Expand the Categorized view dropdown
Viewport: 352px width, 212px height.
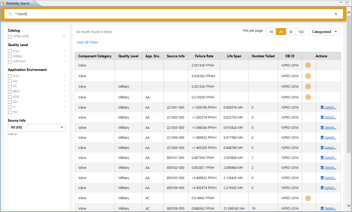[324, 32]
